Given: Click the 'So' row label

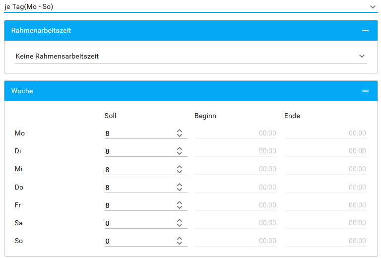Looking at the screenshot, I should pyautogui.click(x=19, y=241).
